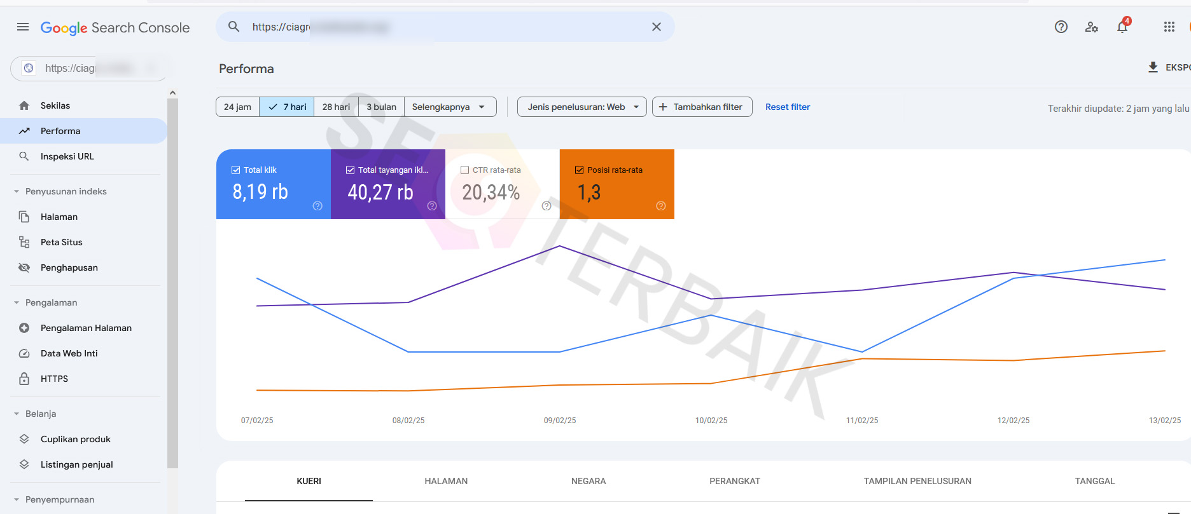1191x514 pixels.
Task: Open Jenis penelusuran: Web dropdown
Action: 582,107
